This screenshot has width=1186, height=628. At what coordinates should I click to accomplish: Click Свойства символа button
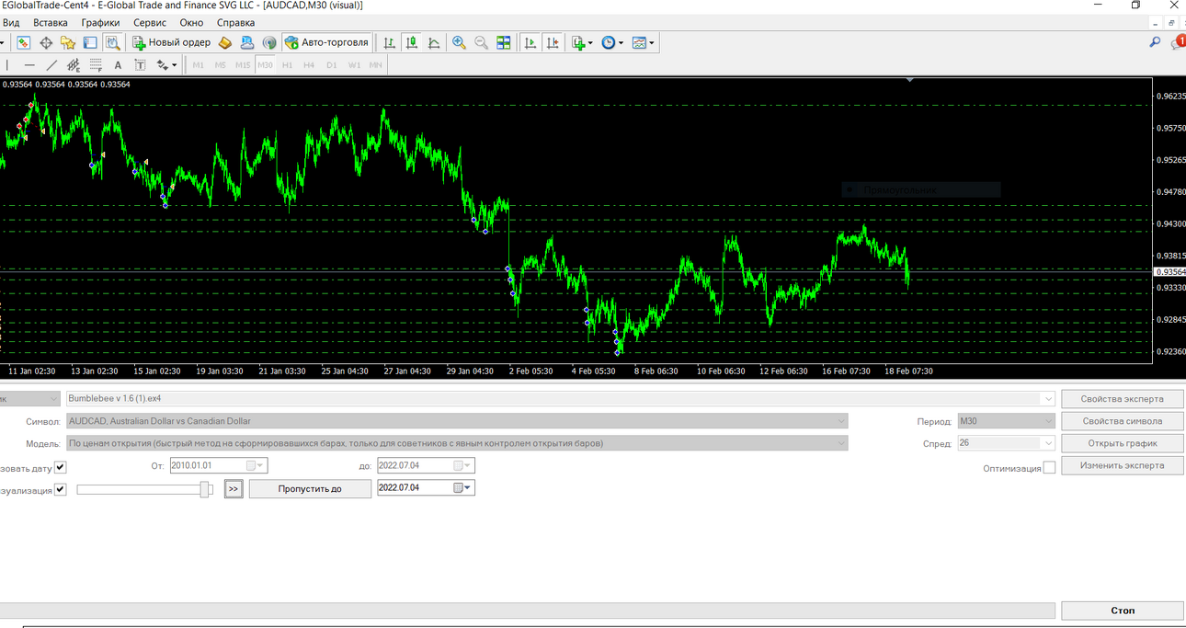coord(1123,421)
